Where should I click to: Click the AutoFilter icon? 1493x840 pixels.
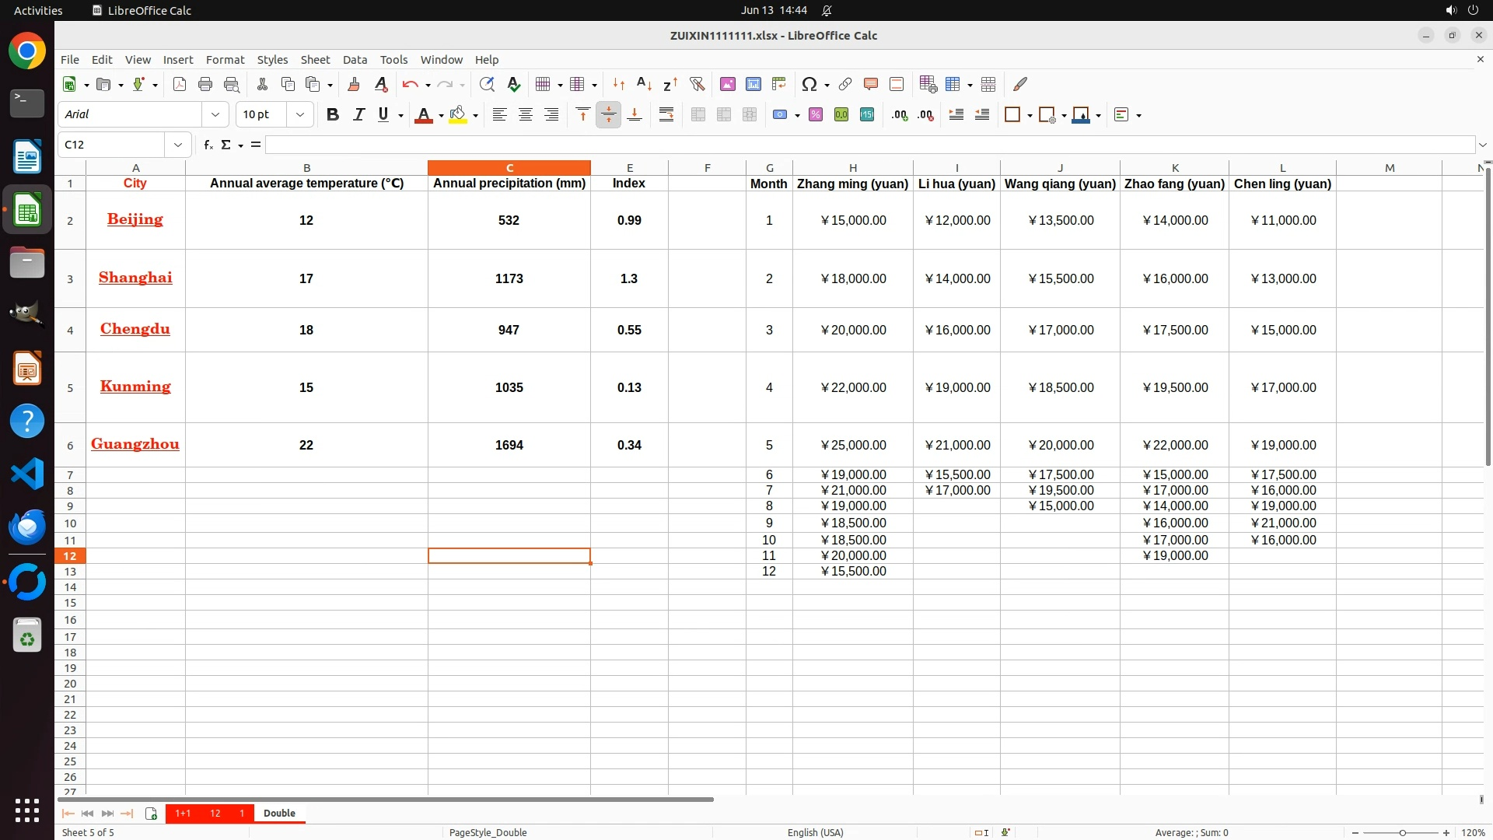697,84
